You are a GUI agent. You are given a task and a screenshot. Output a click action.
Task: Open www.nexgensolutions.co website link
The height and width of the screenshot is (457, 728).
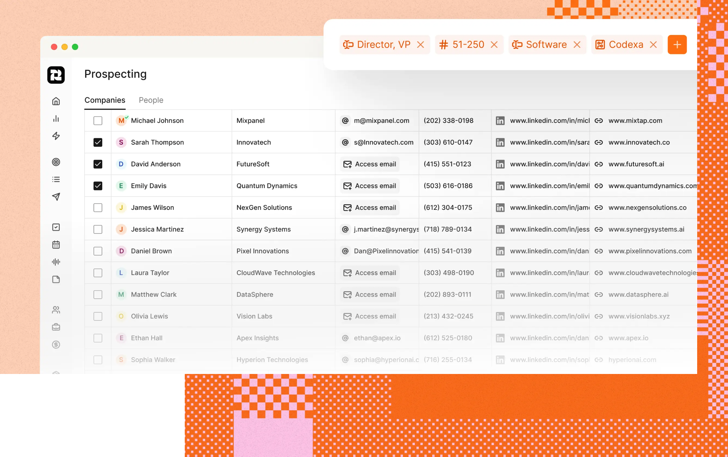coord(647,208)
